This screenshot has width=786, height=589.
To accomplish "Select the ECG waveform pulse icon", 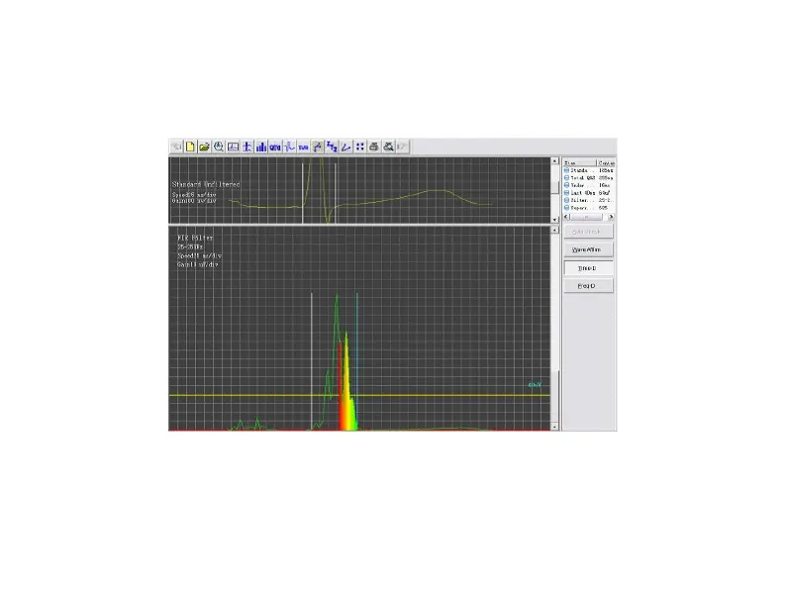I will click(289, 147).
